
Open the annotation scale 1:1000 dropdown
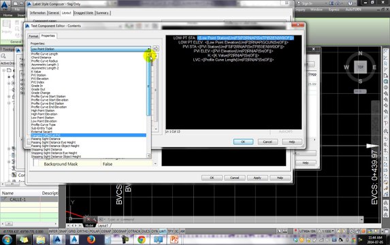coord(327,231)
